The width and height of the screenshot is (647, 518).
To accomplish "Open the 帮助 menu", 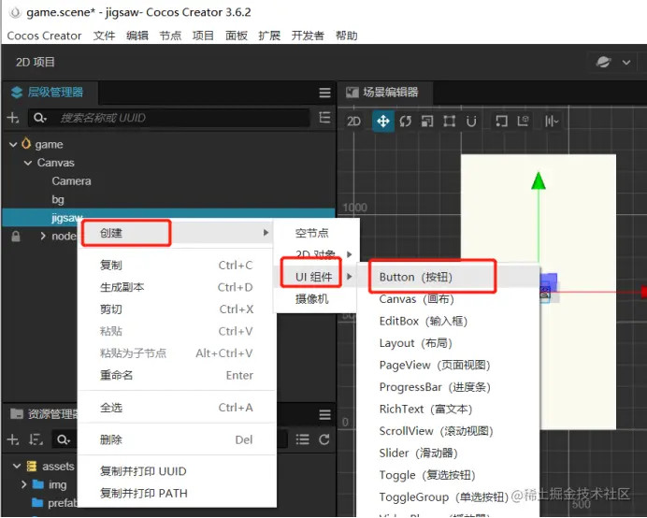I will 347,36.
